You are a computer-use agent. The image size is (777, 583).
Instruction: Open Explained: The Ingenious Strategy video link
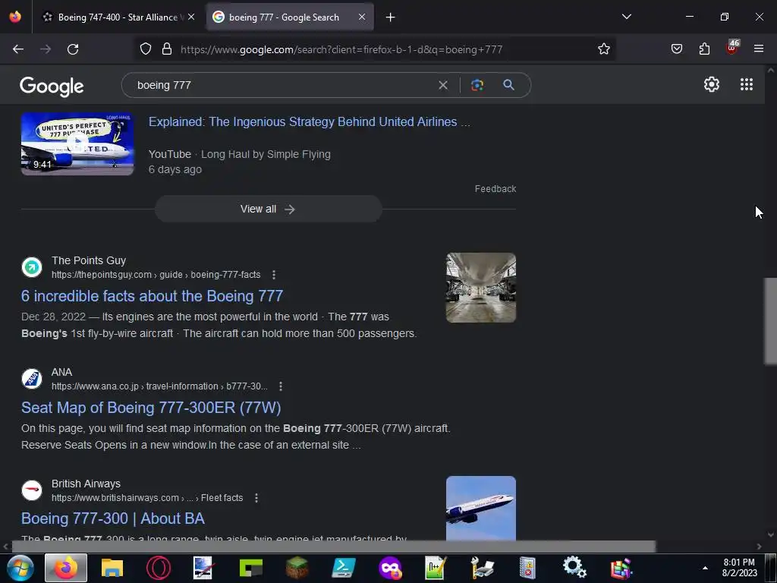310,122
